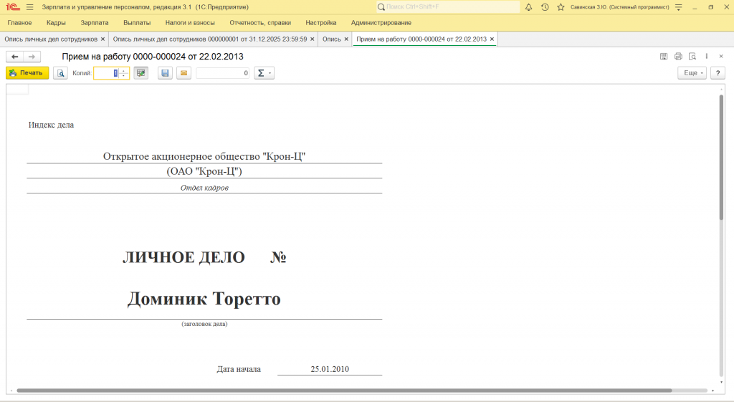Open the Администрирование menu
Screen dimensions: 734x402
coord(381,23)
